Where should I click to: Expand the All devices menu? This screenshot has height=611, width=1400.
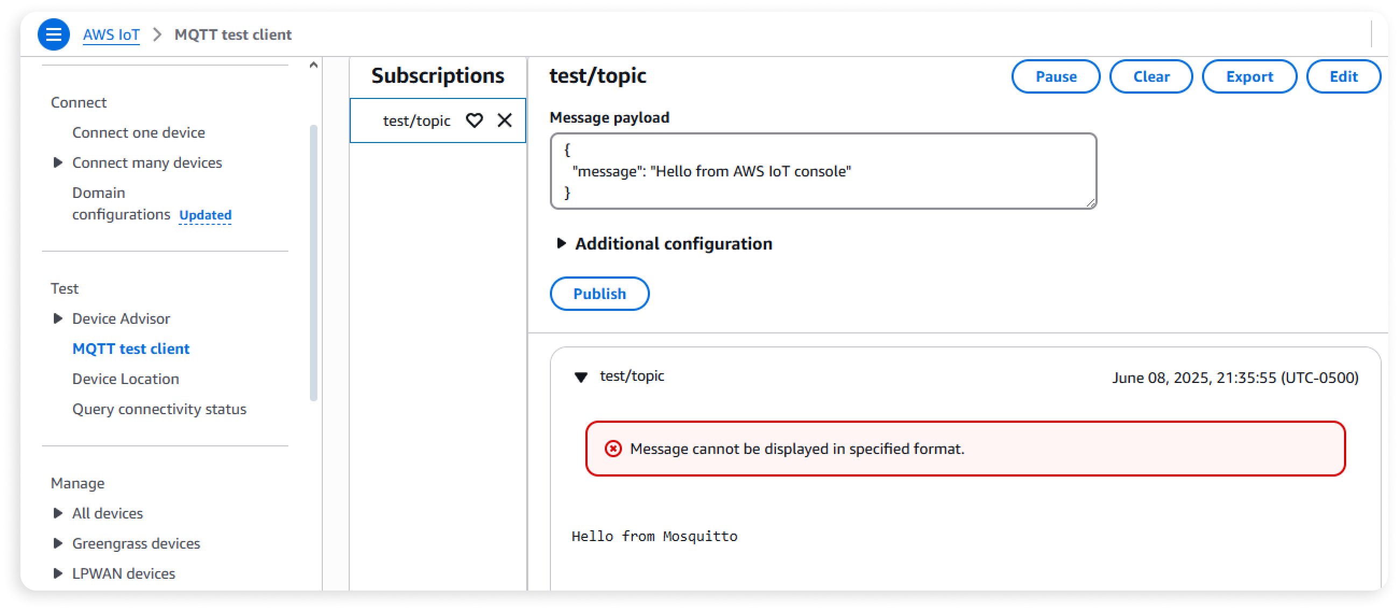58,513
